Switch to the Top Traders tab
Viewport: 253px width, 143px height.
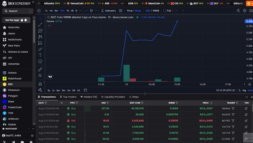(x=68, y=97)
